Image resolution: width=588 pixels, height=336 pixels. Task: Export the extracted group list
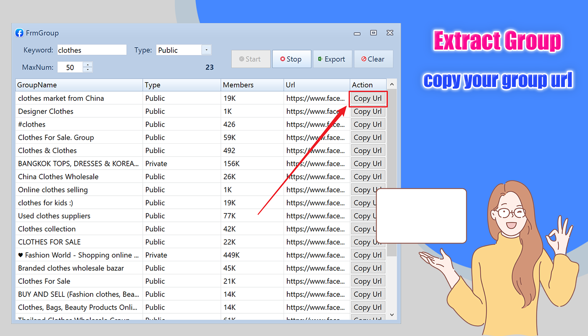tap(333, 59)
